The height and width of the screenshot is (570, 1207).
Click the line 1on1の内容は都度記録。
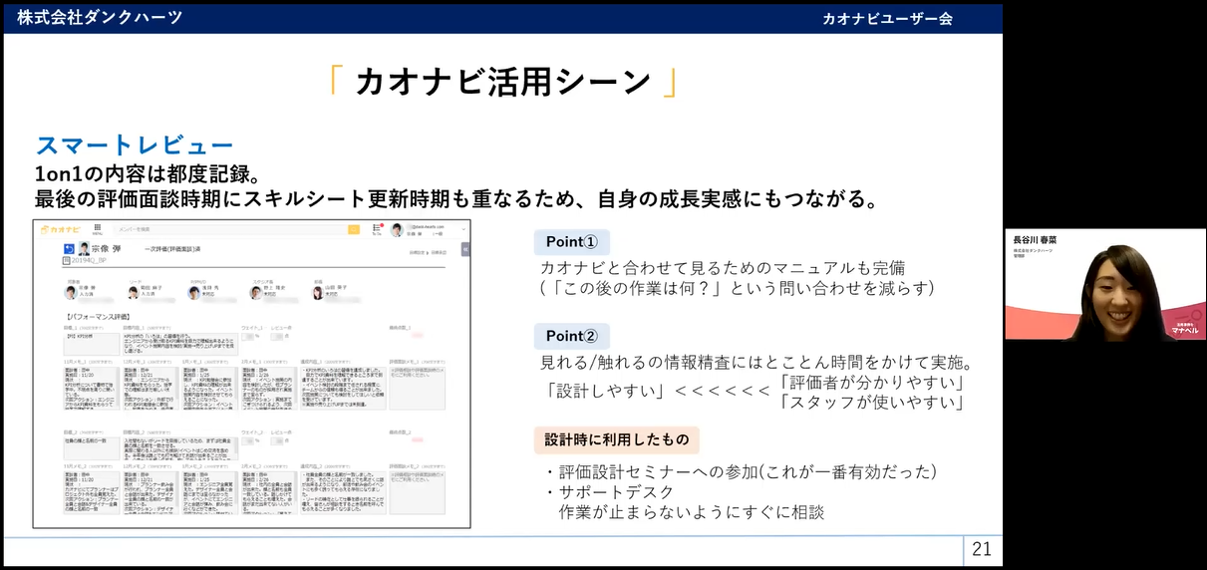[x=148, y=173]
